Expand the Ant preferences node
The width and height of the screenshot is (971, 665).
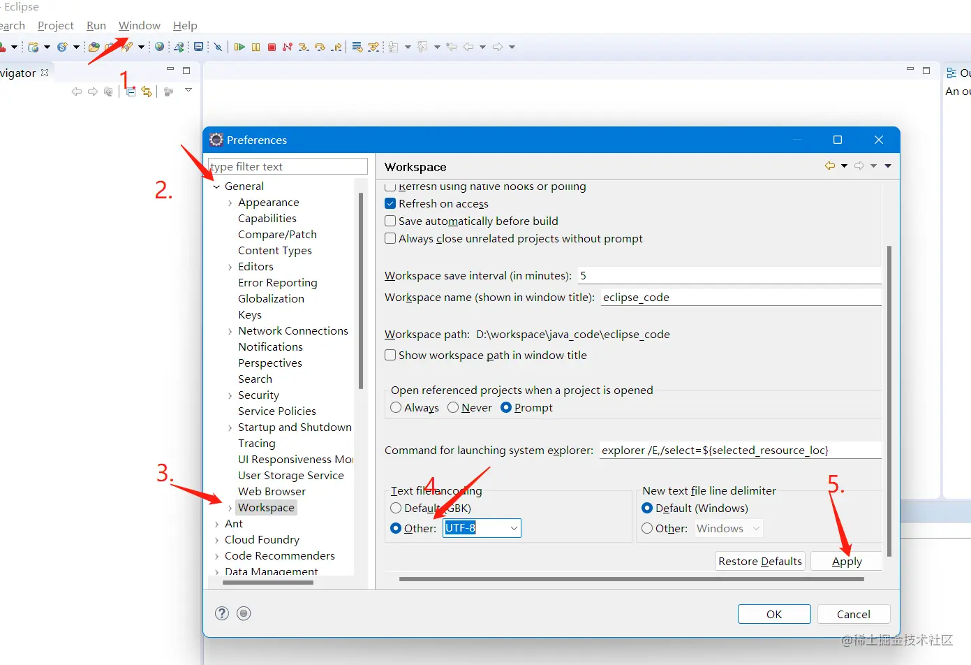[x=216, y=524]
